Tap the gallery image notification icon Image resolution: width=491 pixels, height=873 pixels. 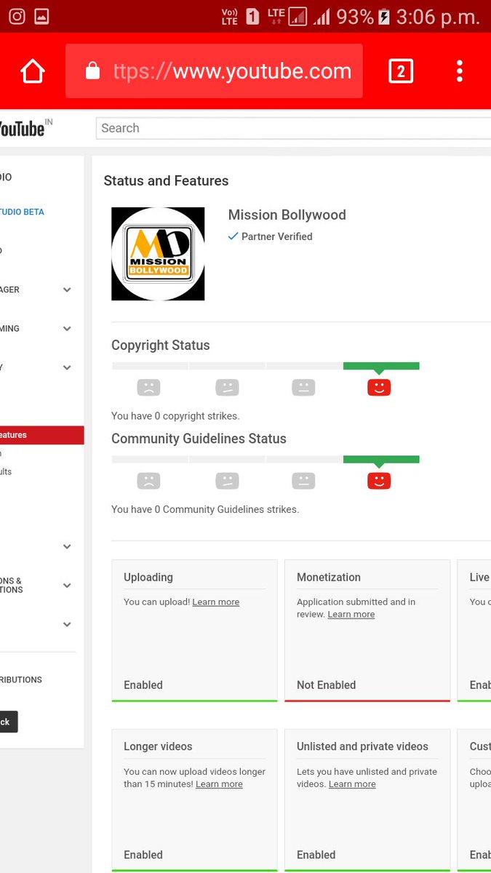41,16
